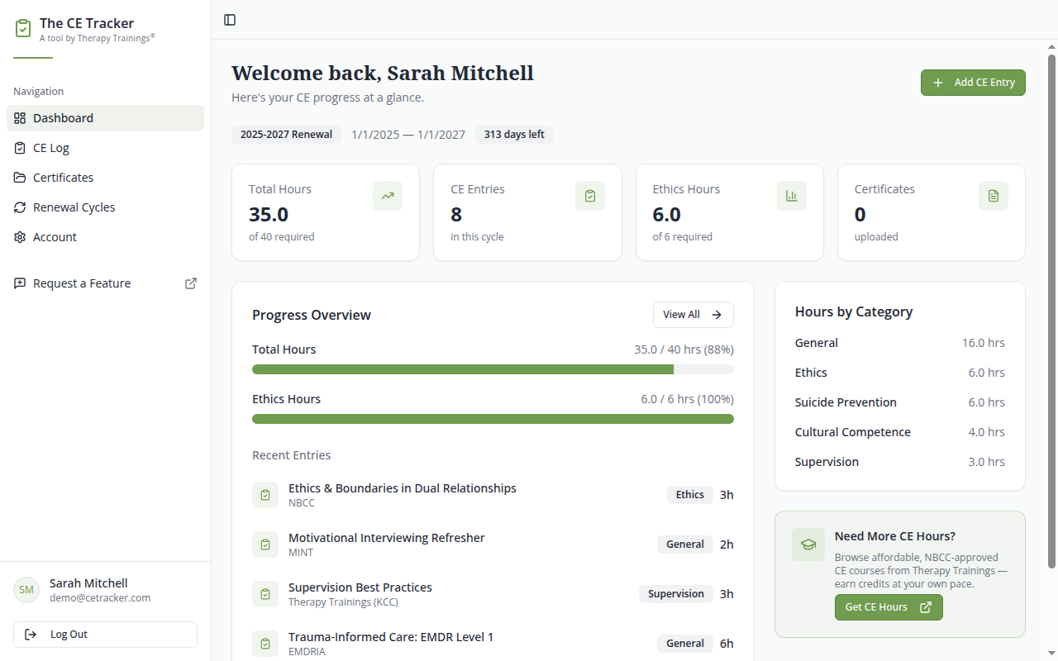
Task: Click the Motivational Interviewing entry icon
Action: click(x=265, y=544)
